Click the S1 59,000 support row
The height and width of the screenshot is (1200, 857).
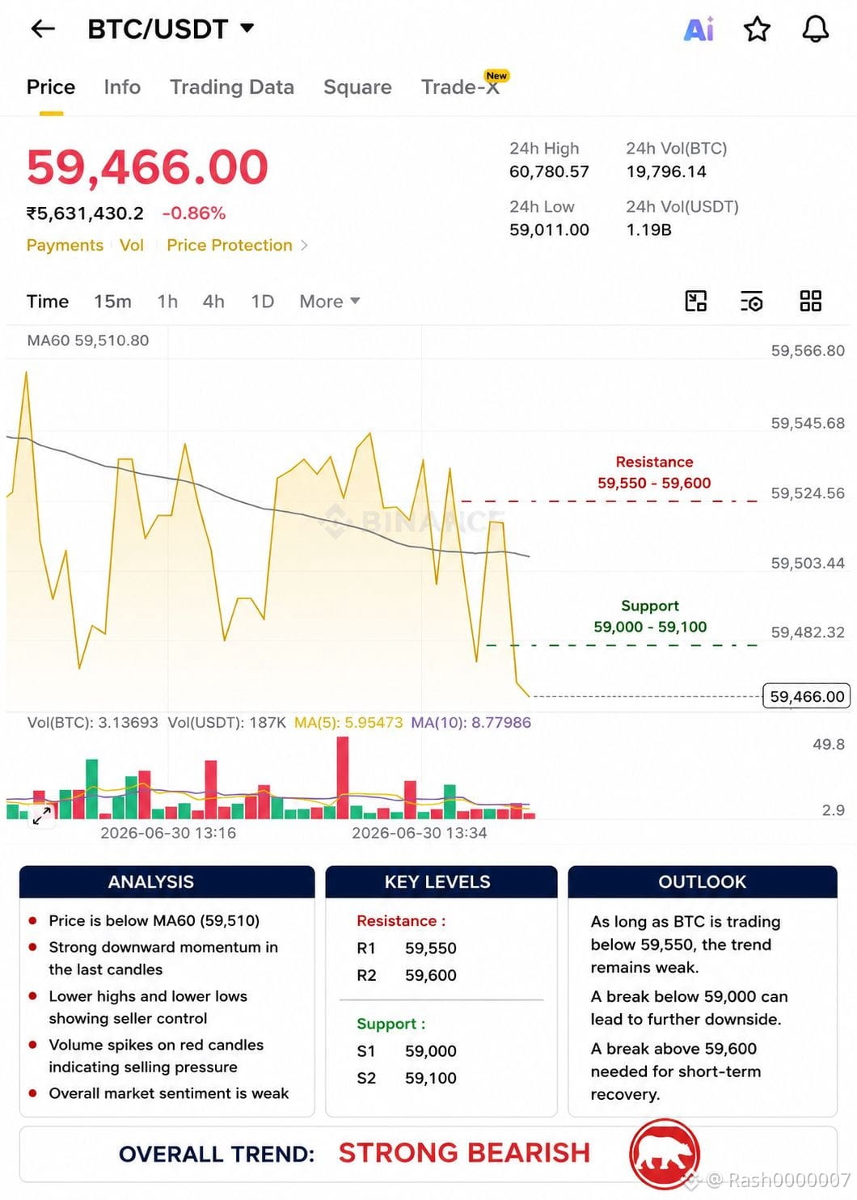coord(407,1050)
